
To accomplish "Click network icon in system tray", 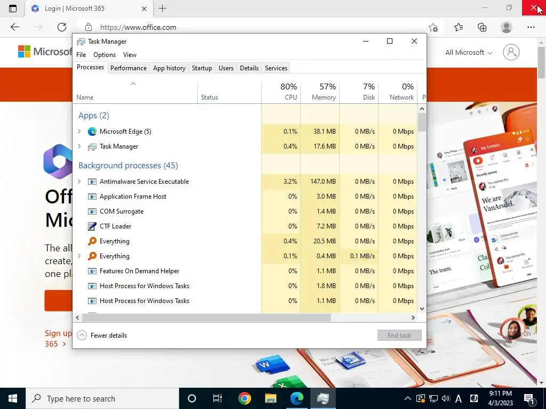I will click(x=433, y=398).
